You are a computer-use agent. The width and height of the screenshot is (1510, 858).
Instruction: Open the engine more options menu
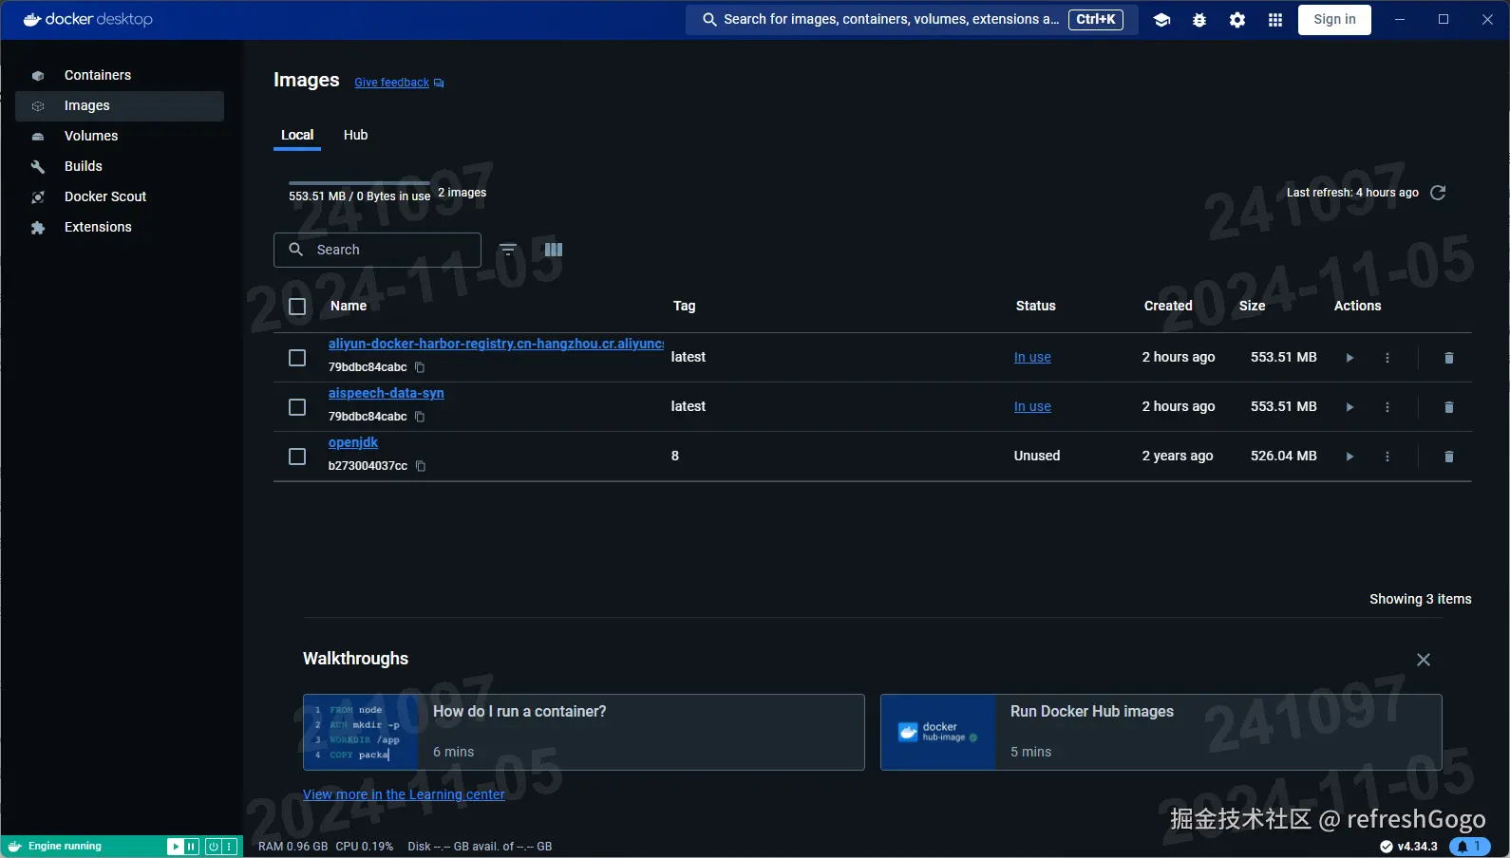pyautogui.click(x=229, y=847)
